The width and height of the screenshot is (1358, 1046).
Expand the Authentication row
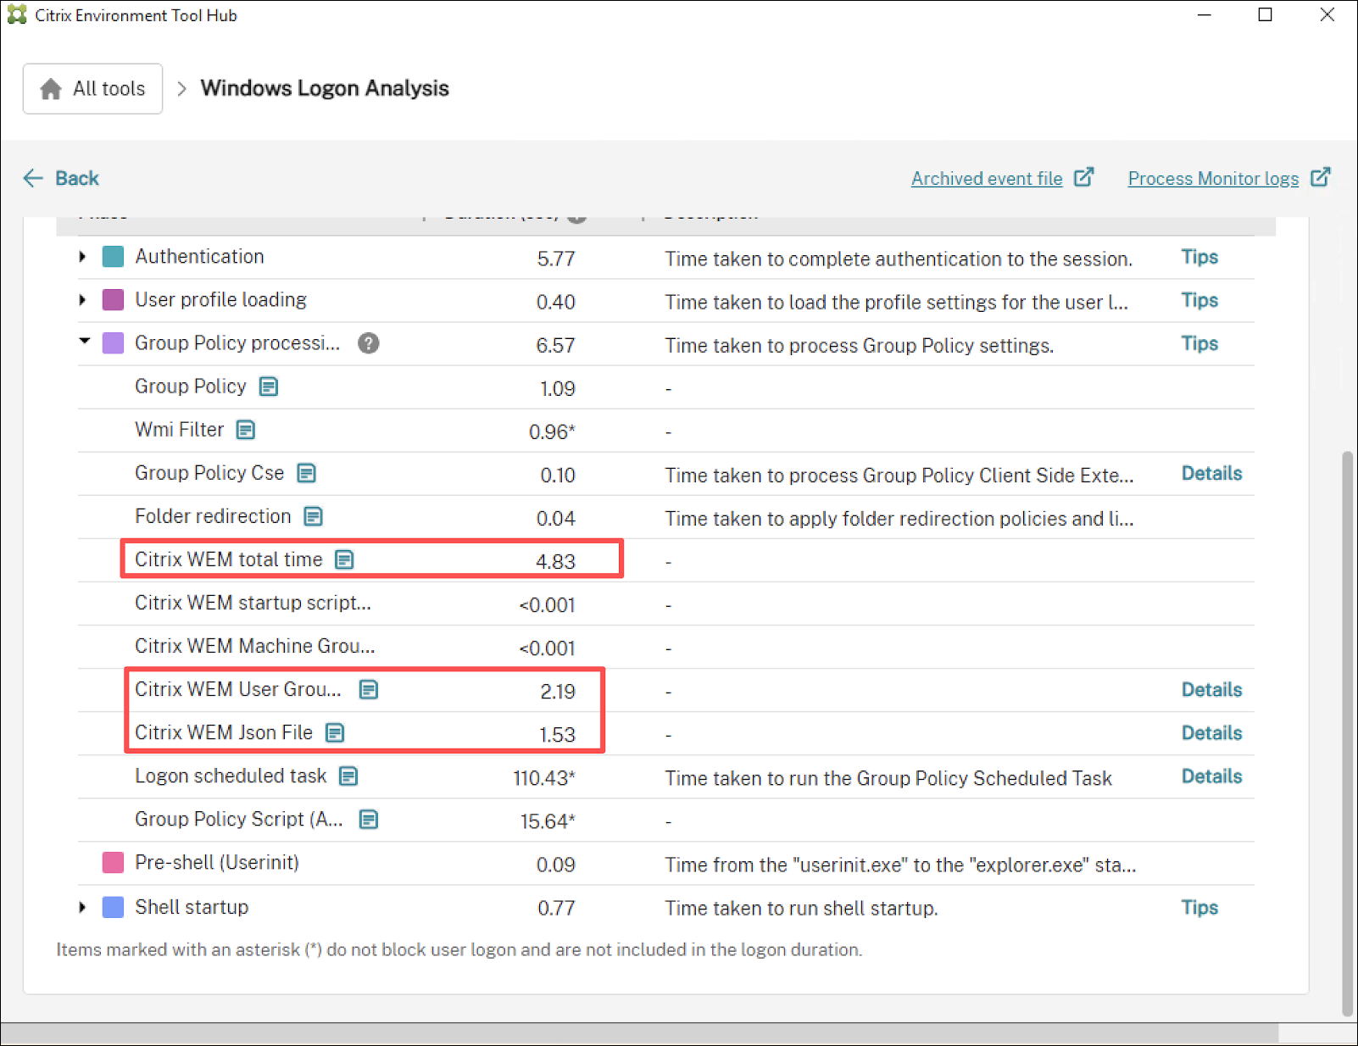point(82,257)
